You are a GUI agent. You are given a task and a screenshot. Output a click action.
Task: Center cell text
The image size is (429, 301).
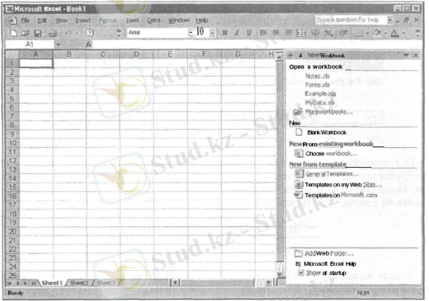(x=276, y=33)
